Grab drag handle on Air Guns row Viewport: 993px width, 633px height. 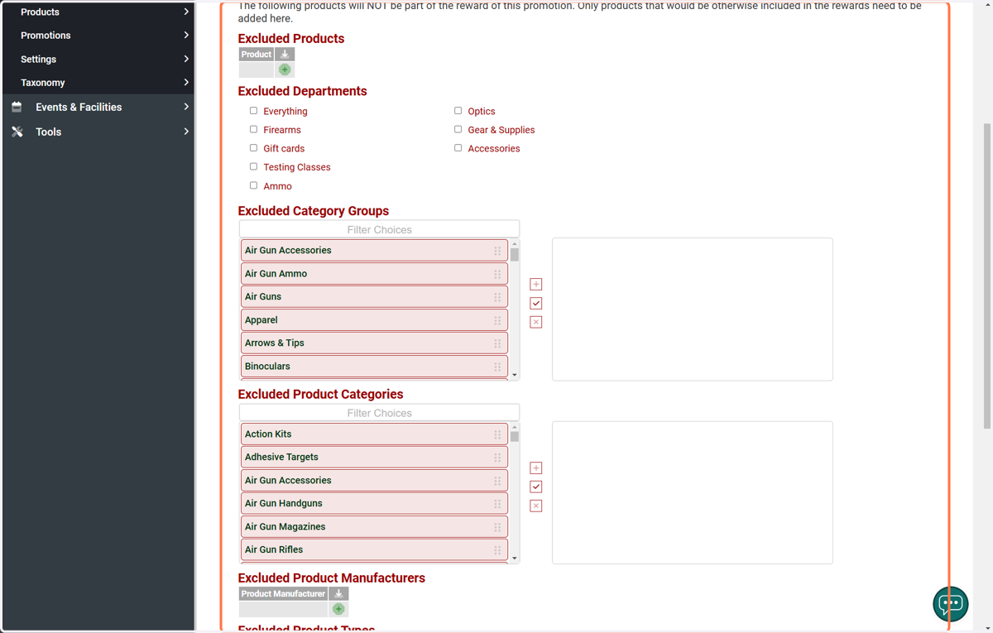click(x=497, y=297)
